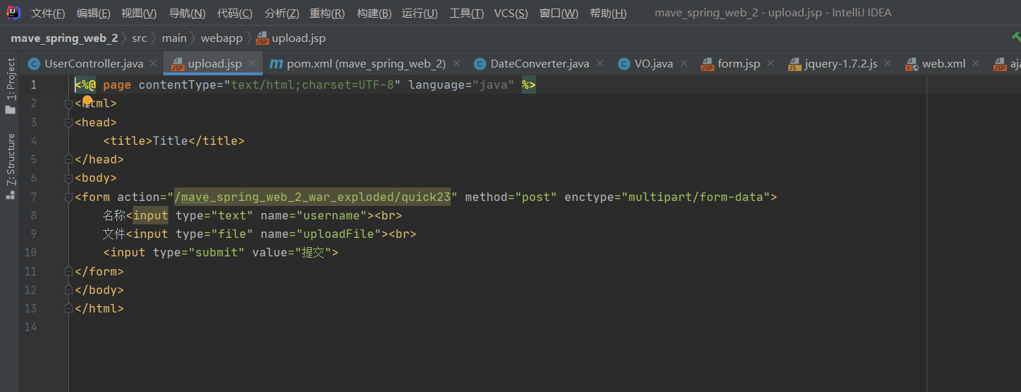Screen dimensions: 1021x392
Task: Open the 工具(T) menu
Action: coord(466,13)
